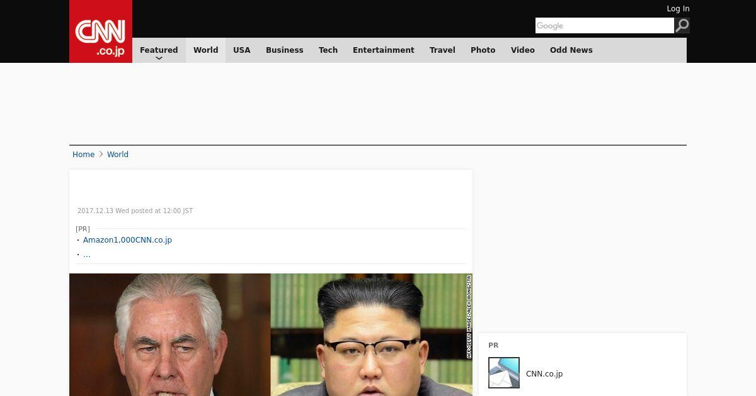Go to the Photo section

[x=483, y=50]
